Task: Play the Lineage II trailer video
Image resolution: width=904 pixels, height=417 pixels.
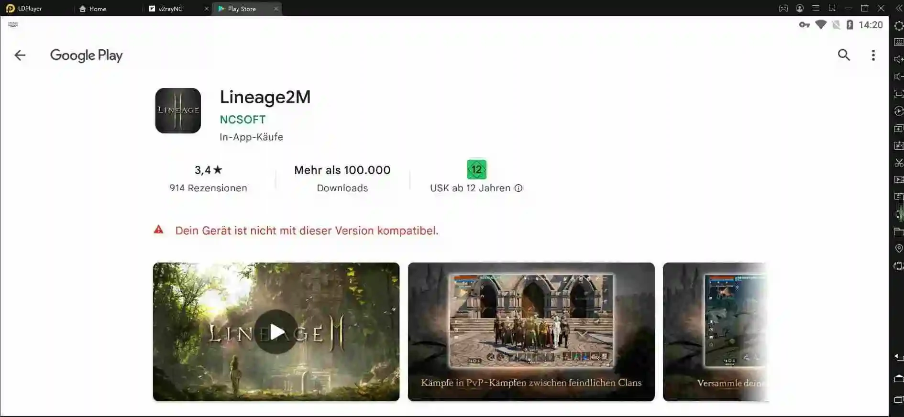Action: coord(276,331)
